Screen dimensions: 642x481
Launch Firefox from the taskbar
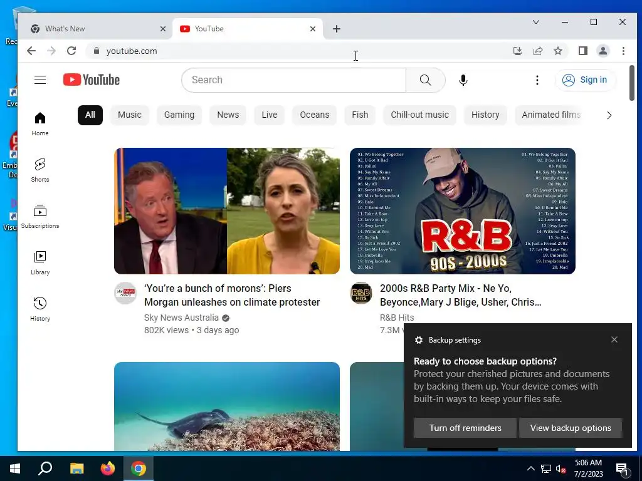[x=108, y=468]
